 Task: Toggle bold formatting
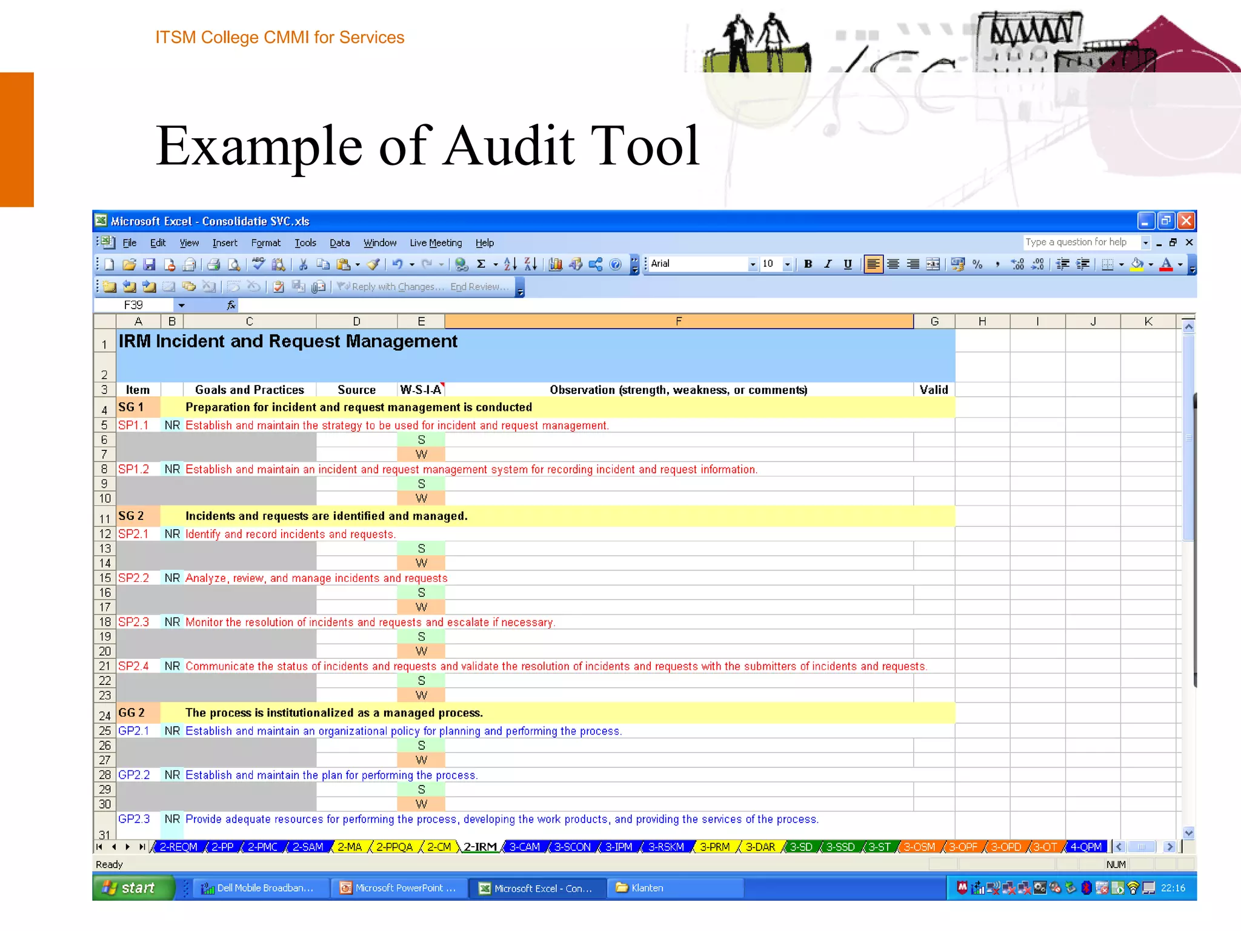(808, 264)
